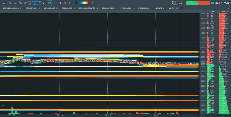Switch to XBT/USD@KR tab
The width and height of the screenshot is (231, 117).
pyautogui.click(x=49, y=8)
